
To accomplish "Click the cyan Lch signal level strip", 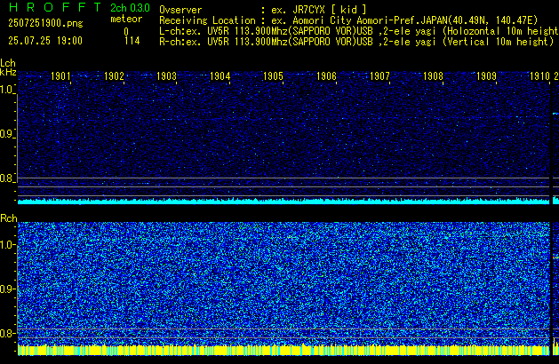I will 283,202.
